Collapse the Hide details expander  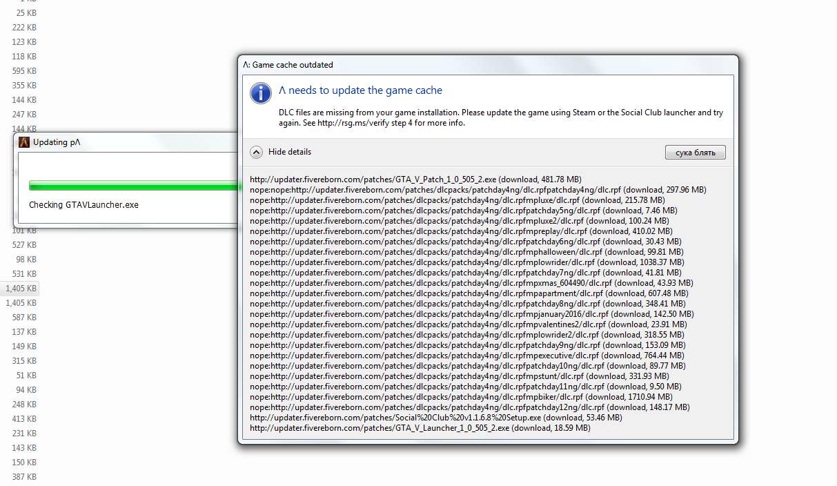click(x=256, y=152)
